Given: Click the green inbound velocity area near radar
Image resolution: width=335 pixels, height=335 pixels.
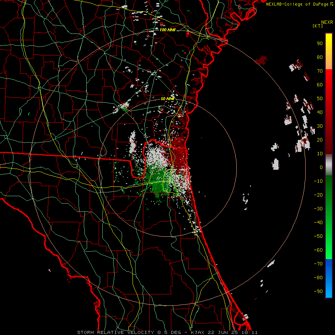Looking at the screenshot, I should pyautogui.click(x=158, y=182).
